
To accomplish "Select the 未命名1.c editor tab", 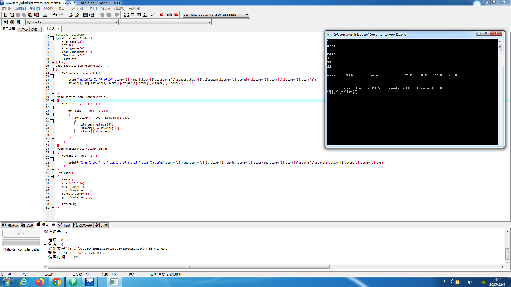I will click(52, 29).
